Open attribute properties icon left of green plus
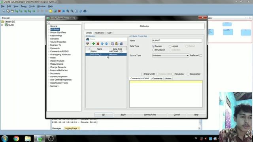Image resolution: width=253 pixels, height=142 pixels. tap(88, 44)
